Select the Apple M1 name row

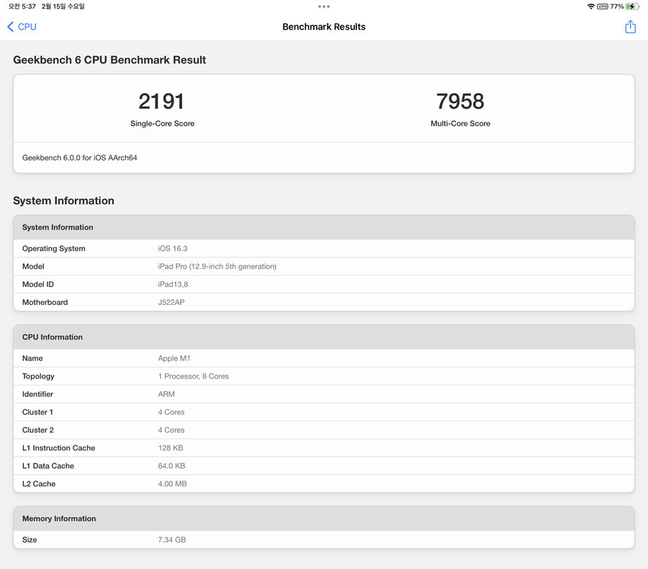323,358
